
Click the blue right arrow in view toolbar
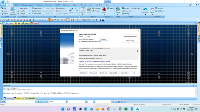point(96,20)
